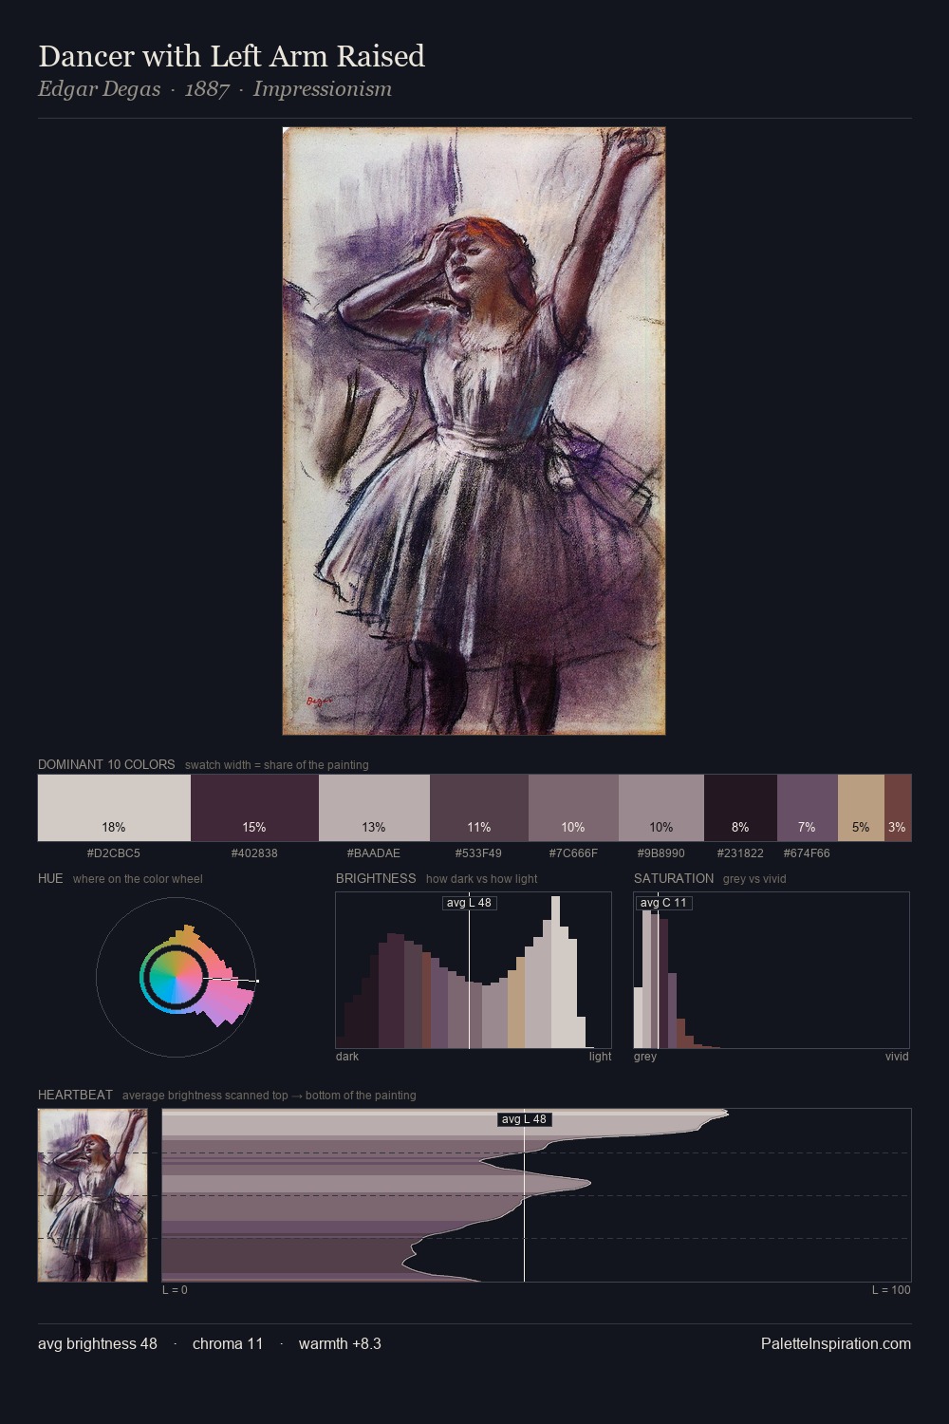The image size is (949, 1424).
Task: Click the hex code '#402838'
Action: point(254,853)
